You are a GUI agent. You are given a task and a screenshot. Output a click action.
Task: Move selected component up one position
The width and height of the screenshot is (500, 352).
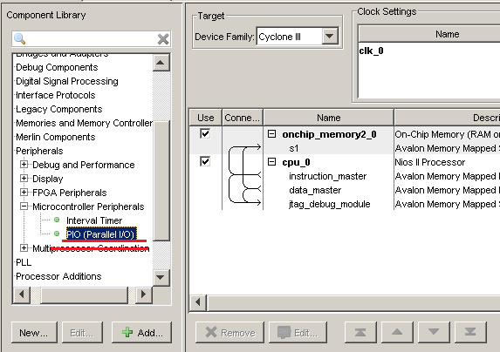coord(397,332)
